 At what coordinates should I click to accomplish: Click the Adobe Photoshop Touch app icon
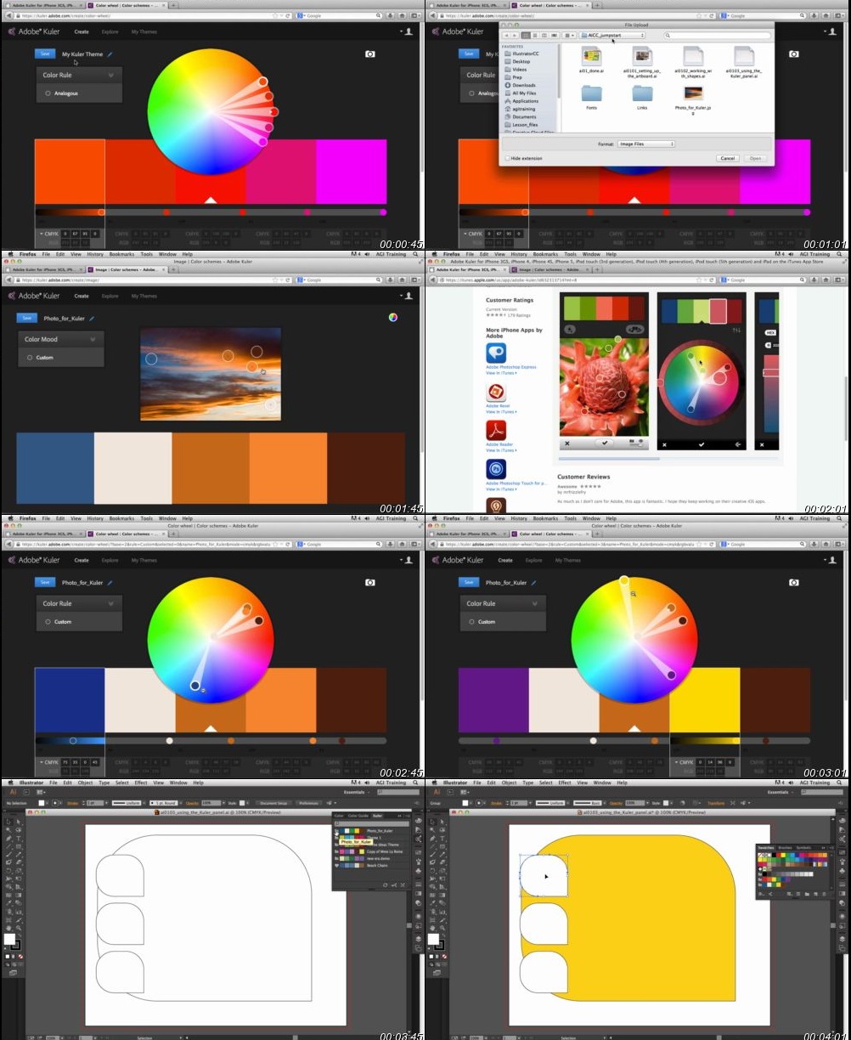point(496,469)
